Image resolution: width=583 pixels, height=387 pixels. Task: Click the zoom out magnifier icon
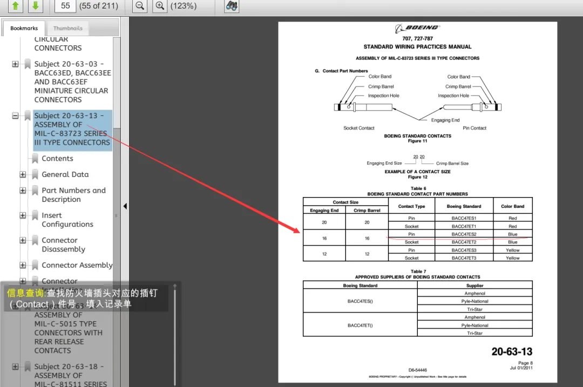click(x=140, y=6)
